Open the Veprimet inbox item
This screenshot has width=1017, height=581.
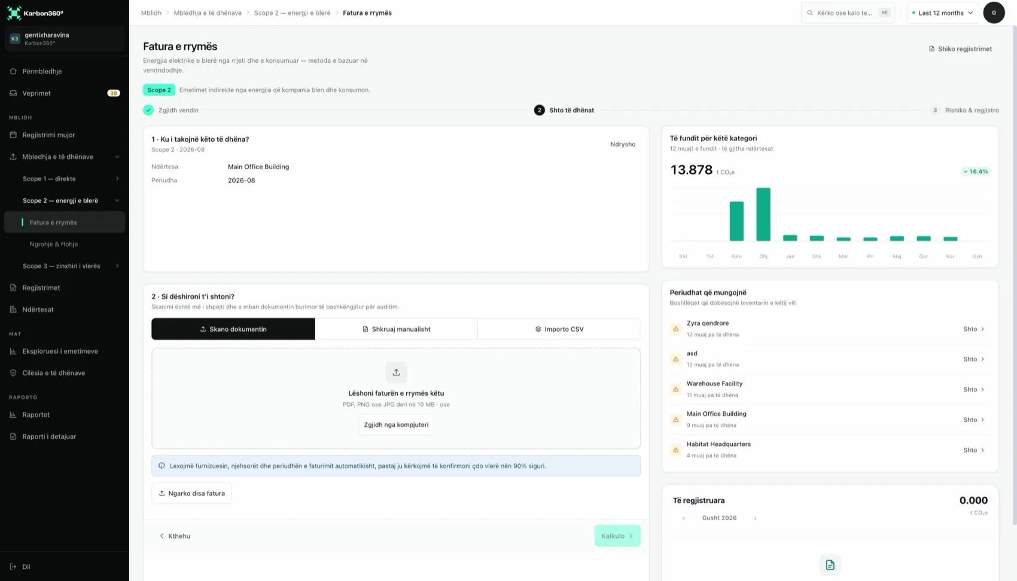tap(64, 93)
